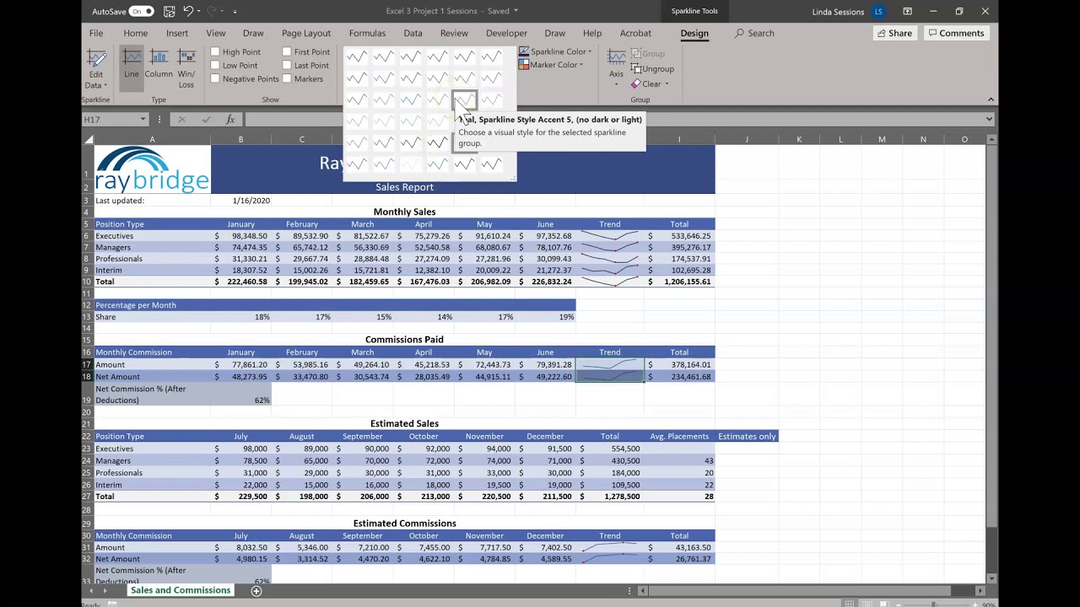Open the Sparkline Tools Design tab
Screen dimensions: 1080x607
[694, 33]
